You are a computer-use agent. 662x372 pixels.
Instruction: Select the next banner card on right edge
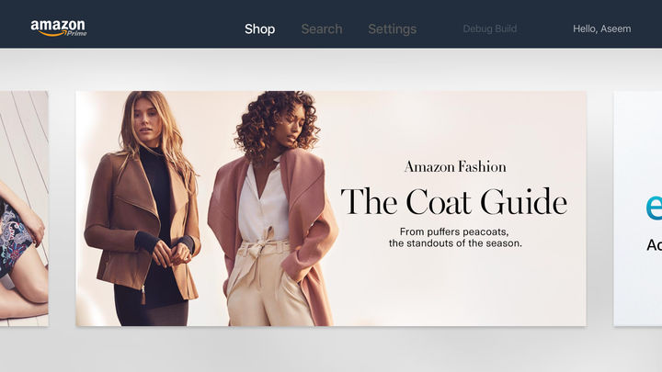click(637, 209)
